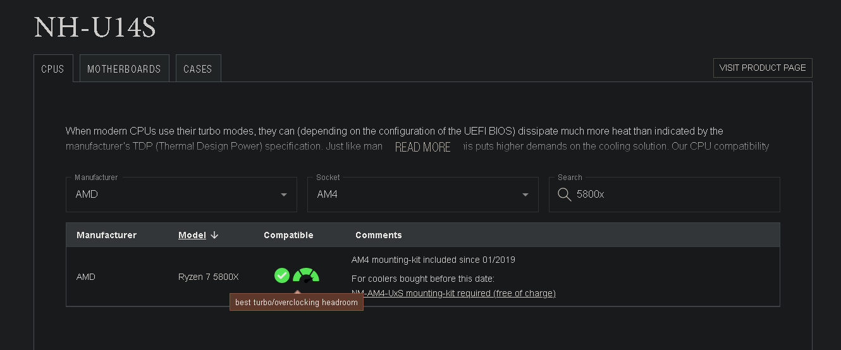Click the green gauge headroom icon
Image resolution: width=841 pixels, height=350 pixels.
click(x=306, y=276)
